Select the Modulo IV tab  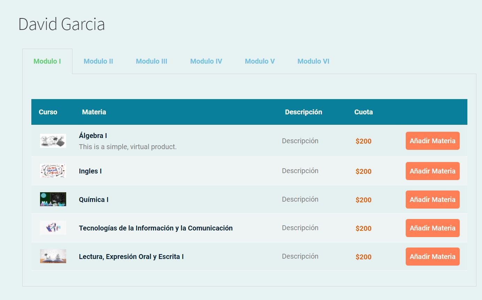206,61
